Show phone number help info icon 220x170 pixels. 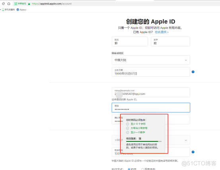[193, 152]
